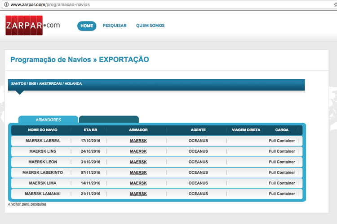Click the site info icon in address bar
The width and height of the screenshot is (337, 224).
point(6,4)
